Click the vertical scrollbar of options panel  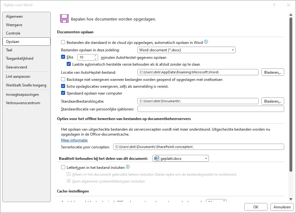[291, 93]
